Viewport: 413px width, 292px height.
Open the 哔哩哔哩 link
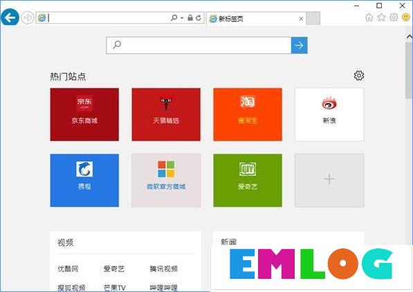tap(163, 288)
